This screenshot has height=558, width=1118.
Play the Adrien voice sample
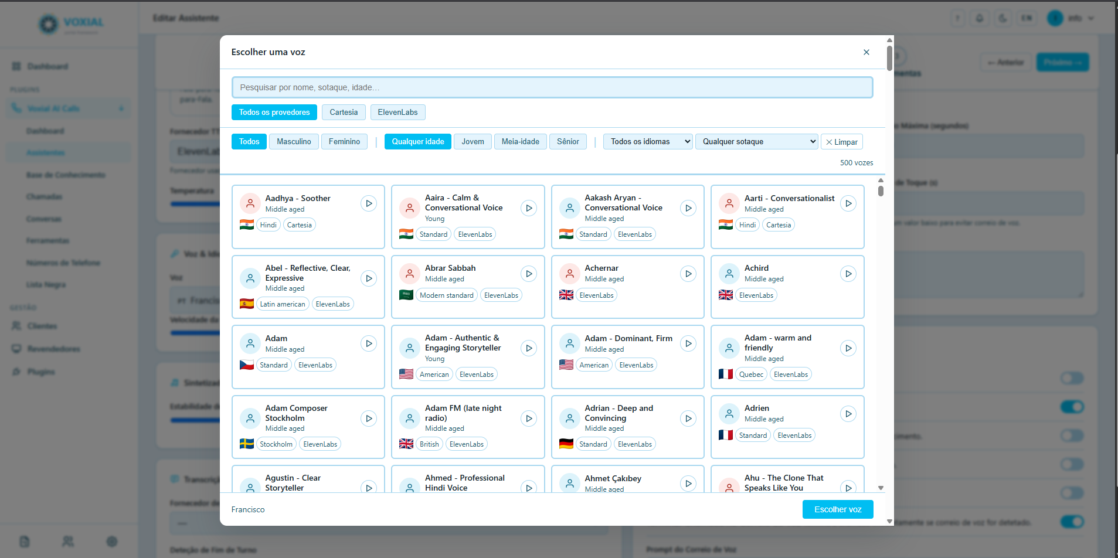point(848,414)
